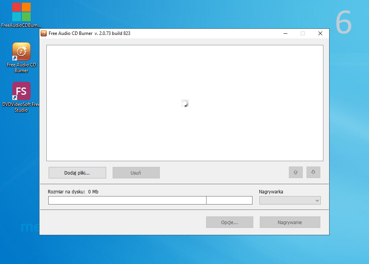Click the 'Rozmiar na dysku: 0 Mb' label
Viewport: 369px width, 264px height.
tap(73, 192)
